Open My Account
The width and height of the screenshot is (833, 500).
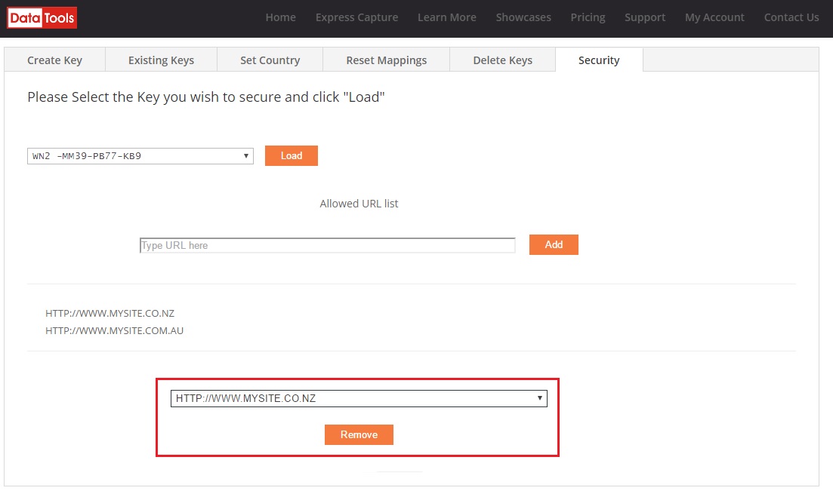(x=714, y=17)
